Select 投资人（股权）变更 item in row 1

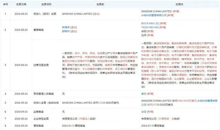45,14
